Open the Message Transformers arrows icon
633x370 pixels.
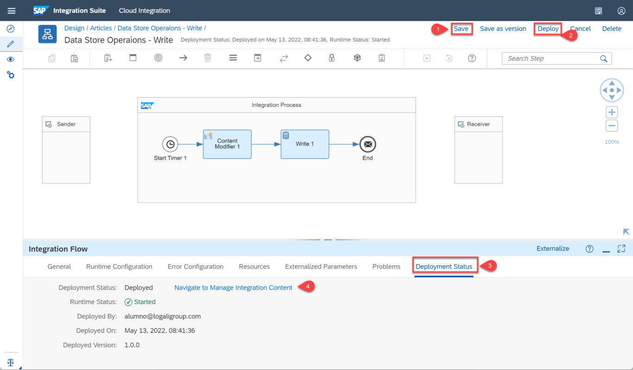coord(284,58)
